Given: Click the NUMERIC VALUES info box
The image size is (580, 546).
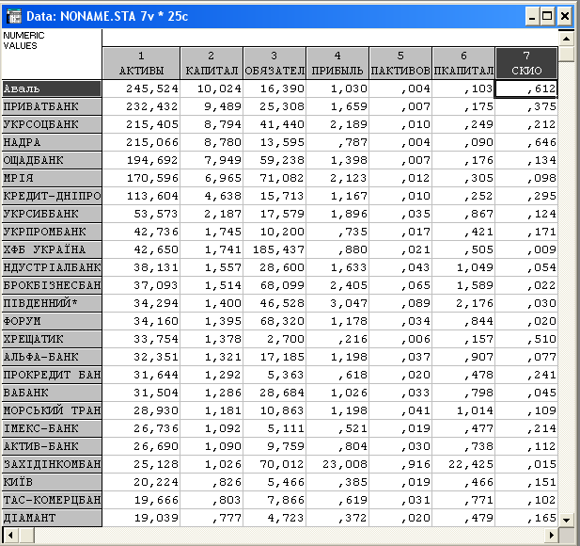Looking at the screenshot, I should coord(52,54).
